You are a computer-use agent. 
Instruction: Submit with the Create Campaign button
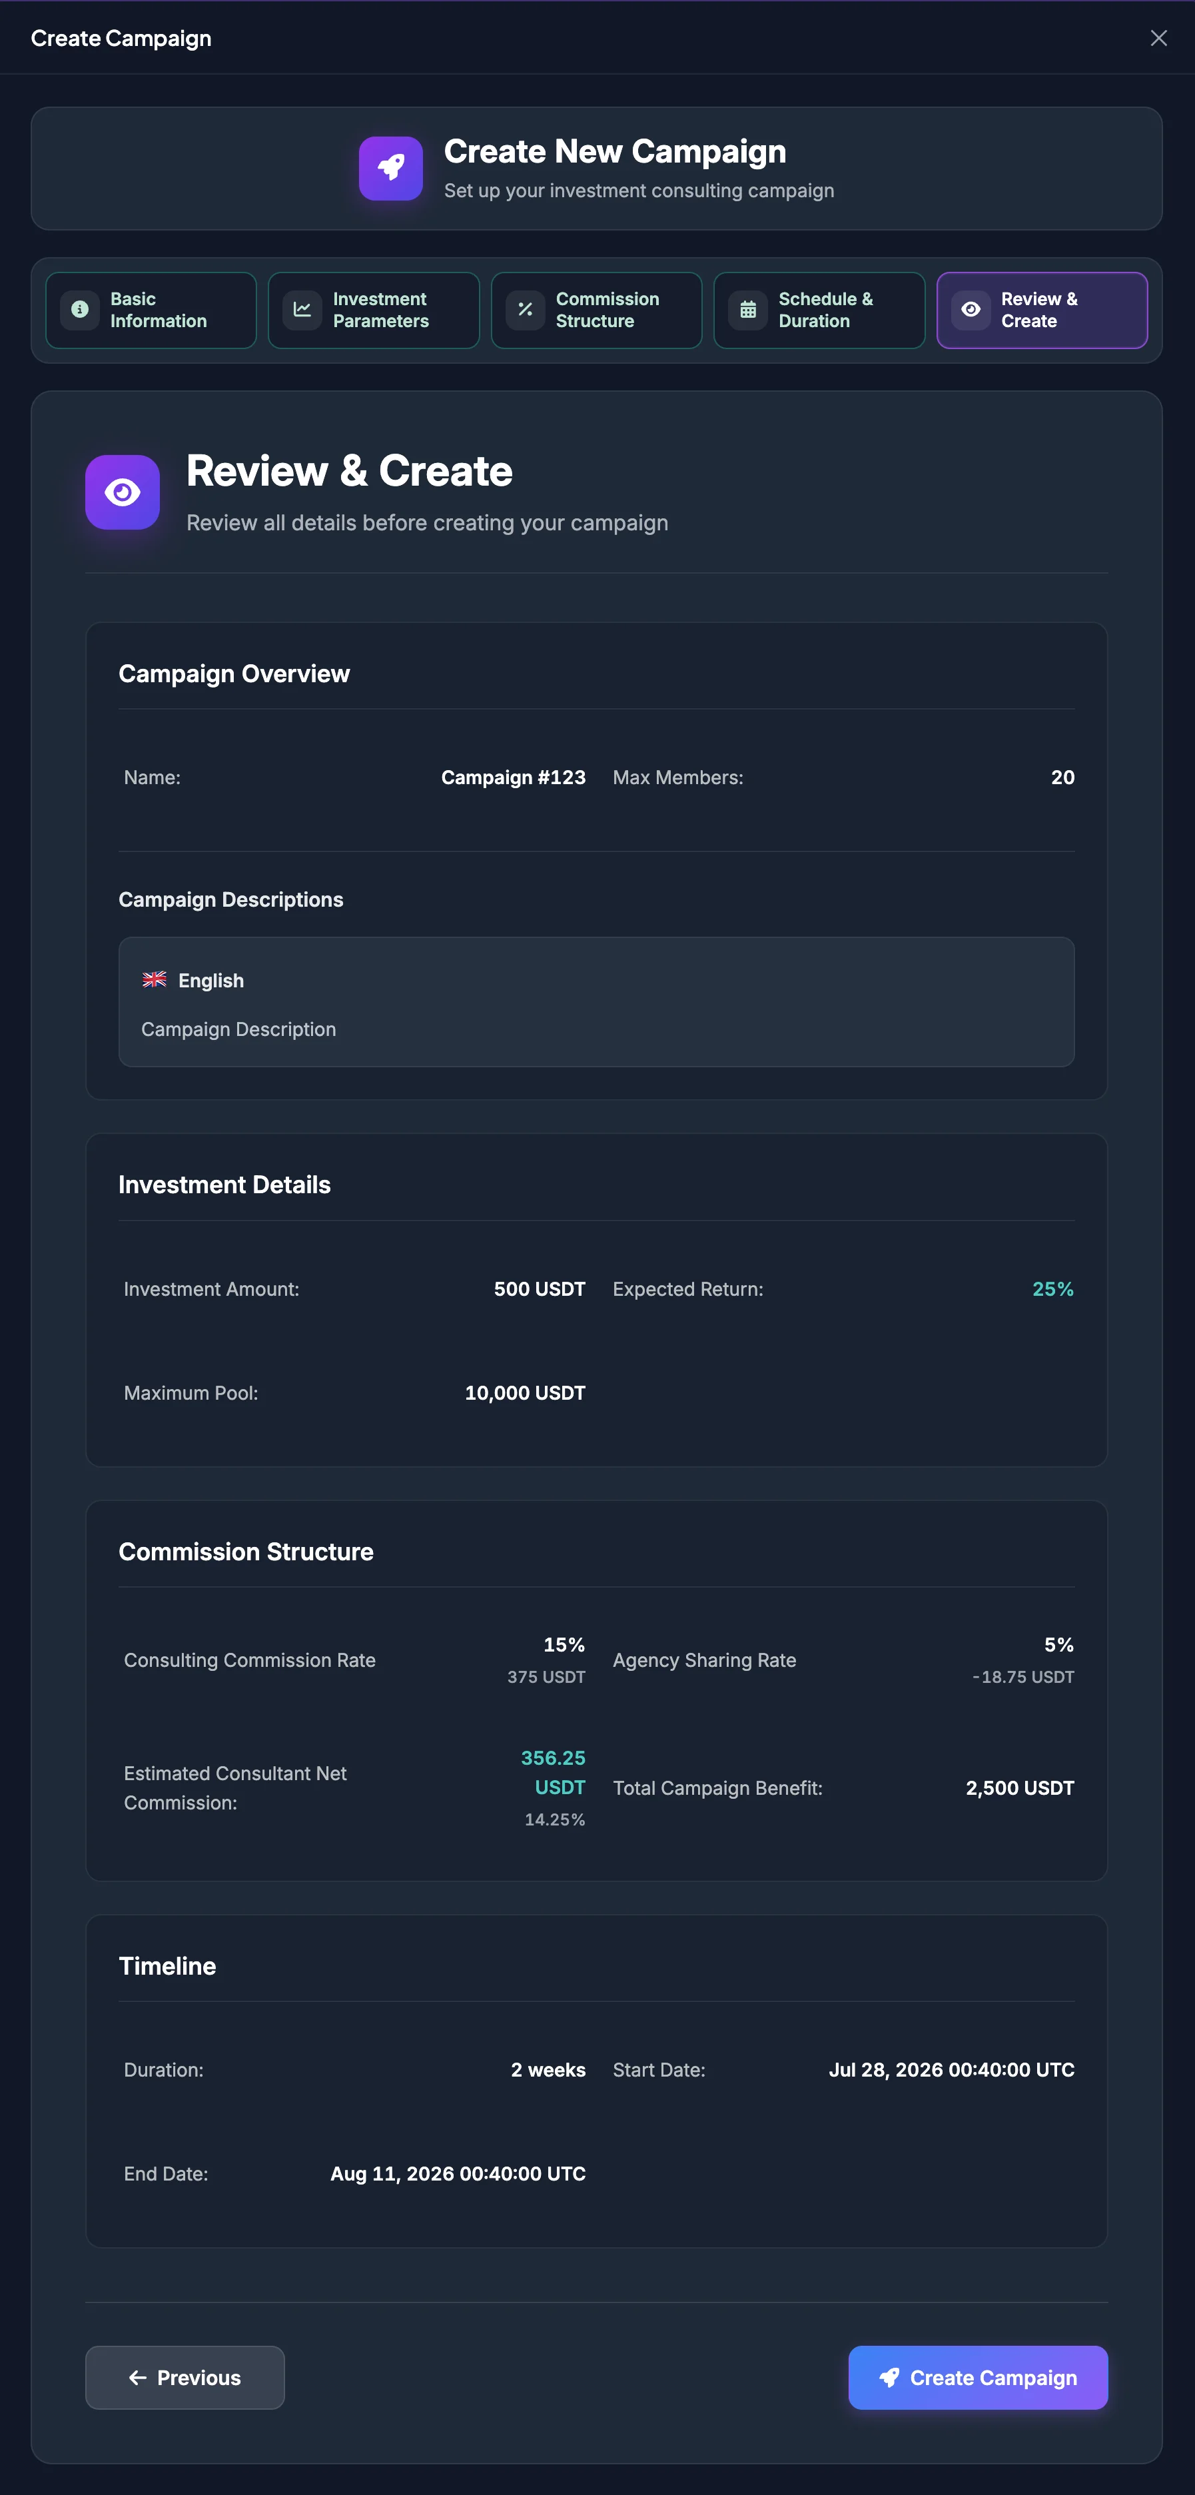[x=978, y=2378]
